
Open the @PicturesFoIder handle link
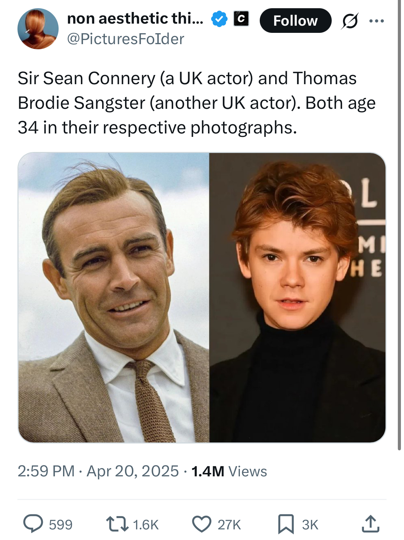tap(125, 39)
